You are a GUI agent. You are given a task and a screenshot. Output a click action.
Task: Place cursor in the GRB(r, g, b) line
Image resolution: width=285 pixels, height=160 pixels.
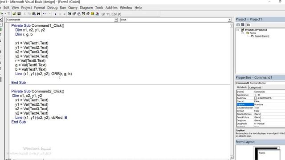click(44, 74)
